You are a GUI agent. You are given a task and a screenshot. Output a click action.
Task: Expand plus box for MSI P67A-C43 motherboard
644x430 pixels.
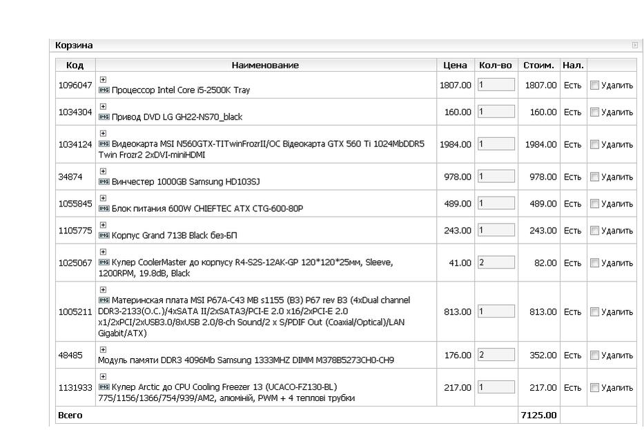click(103, 289)
